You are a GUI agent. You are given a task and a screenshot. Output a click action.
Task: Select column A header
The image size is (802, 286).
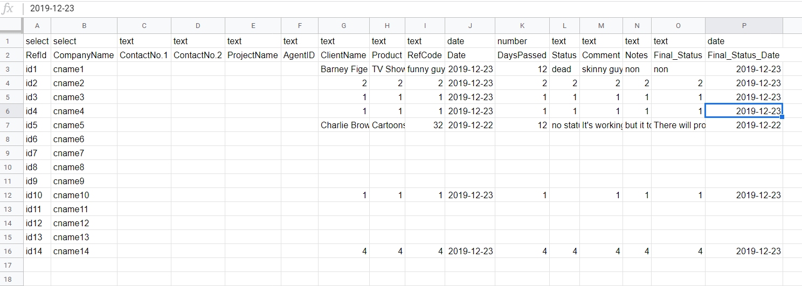[x=37, y=26]
